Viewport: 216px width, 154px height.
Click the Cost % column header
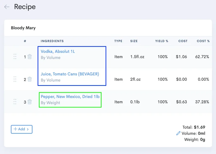point(203,41)
